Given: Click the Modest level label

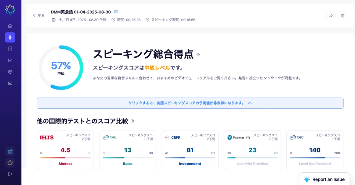Looking at the screenshot, I should point(65,163).
